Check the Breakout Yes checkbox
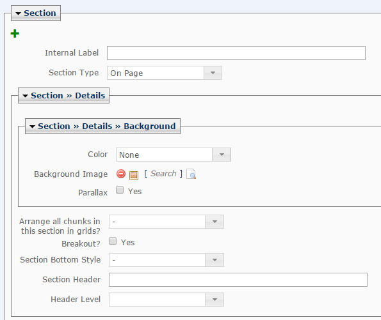The width and height of the screenshot is (381, 320). (113, 241)
